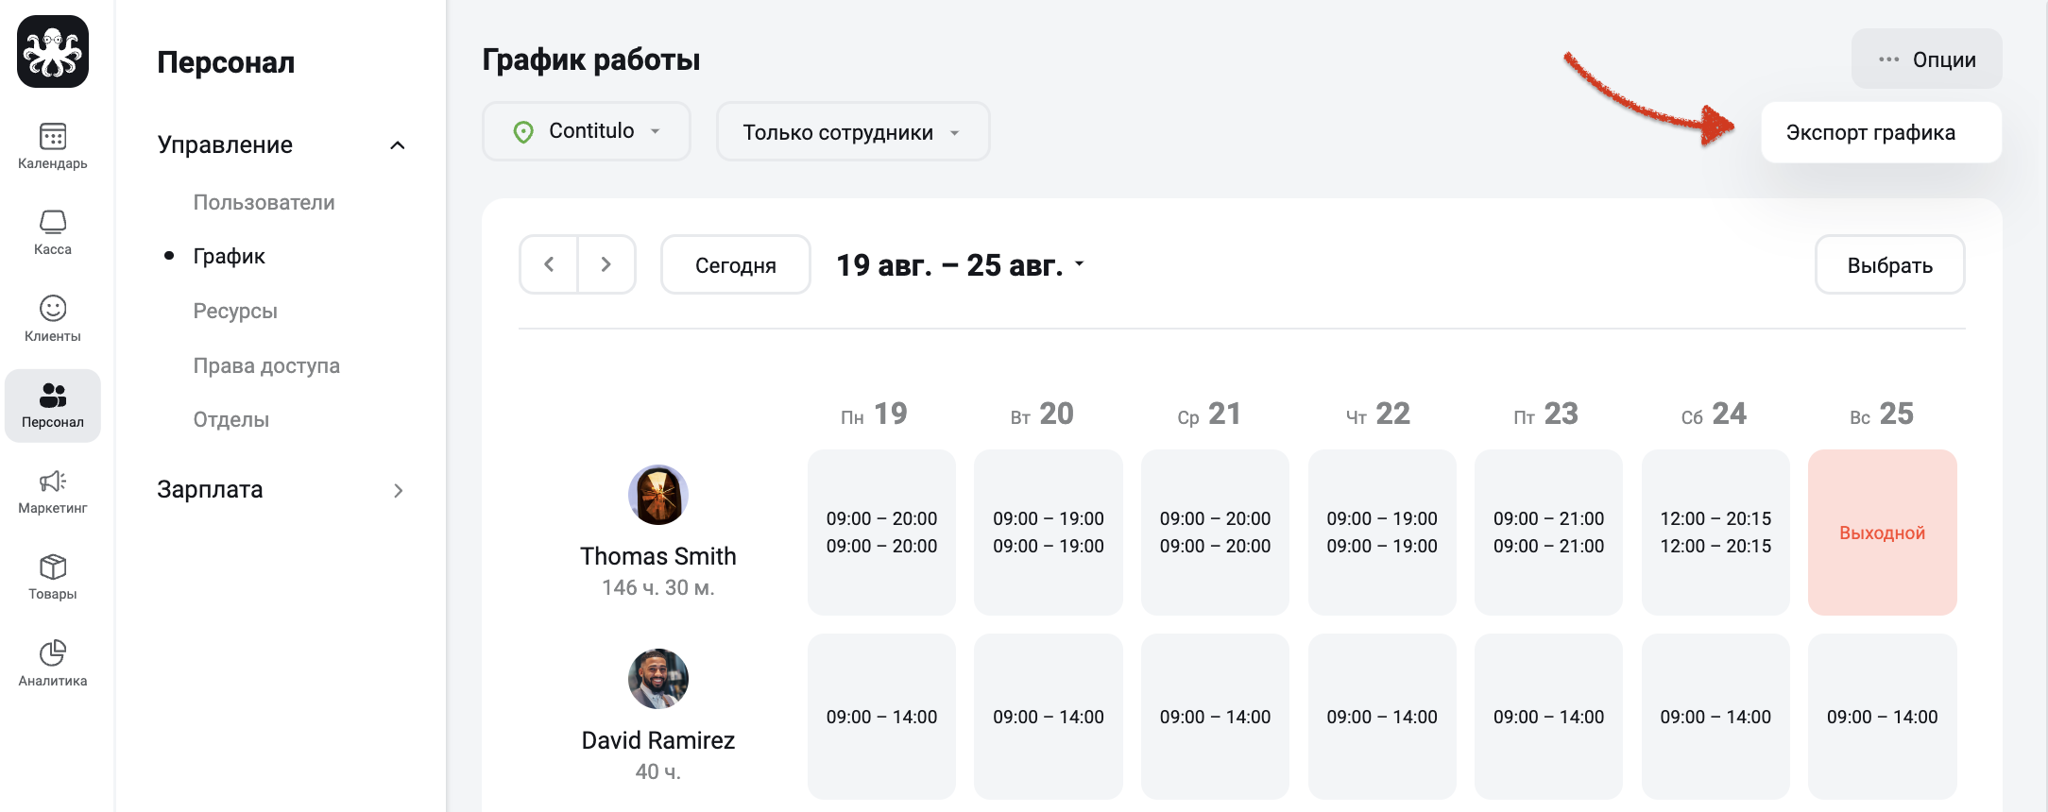Click the three dots Опции icon
Image resolution: width=2048 pixels, height=812 pixels.
pos(1889,59)
